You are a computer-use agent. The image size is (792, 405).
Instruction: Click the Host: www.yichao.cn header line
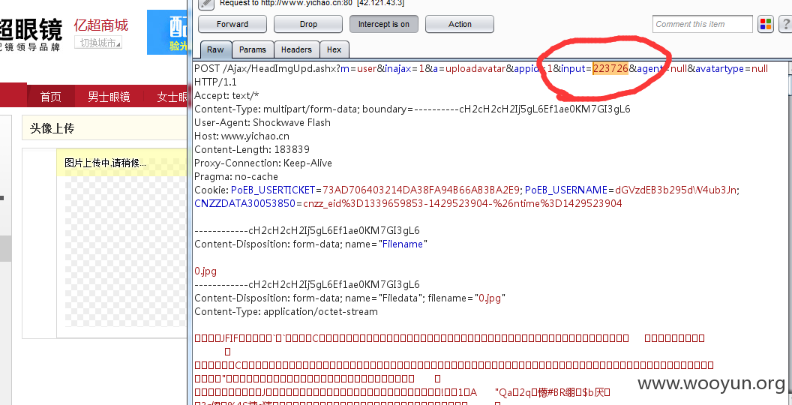tap(242, 136)
